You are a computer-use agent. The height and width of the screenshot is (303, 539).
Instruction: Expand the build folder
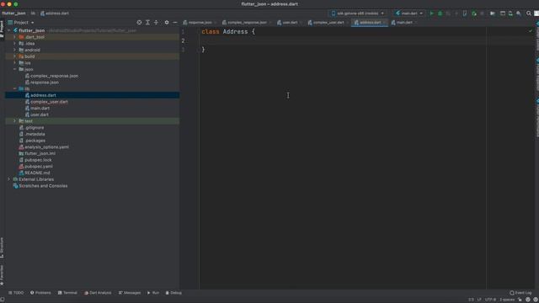coord(15,56)
